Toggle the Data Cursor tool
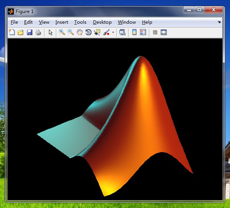 tap(97, 33)
